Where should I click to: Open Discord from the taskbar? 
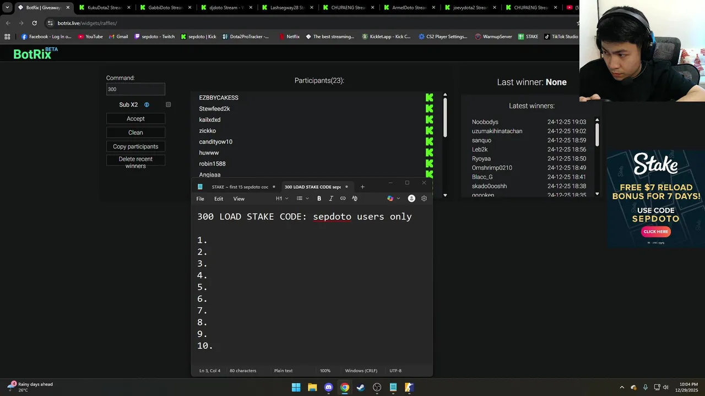328,387
